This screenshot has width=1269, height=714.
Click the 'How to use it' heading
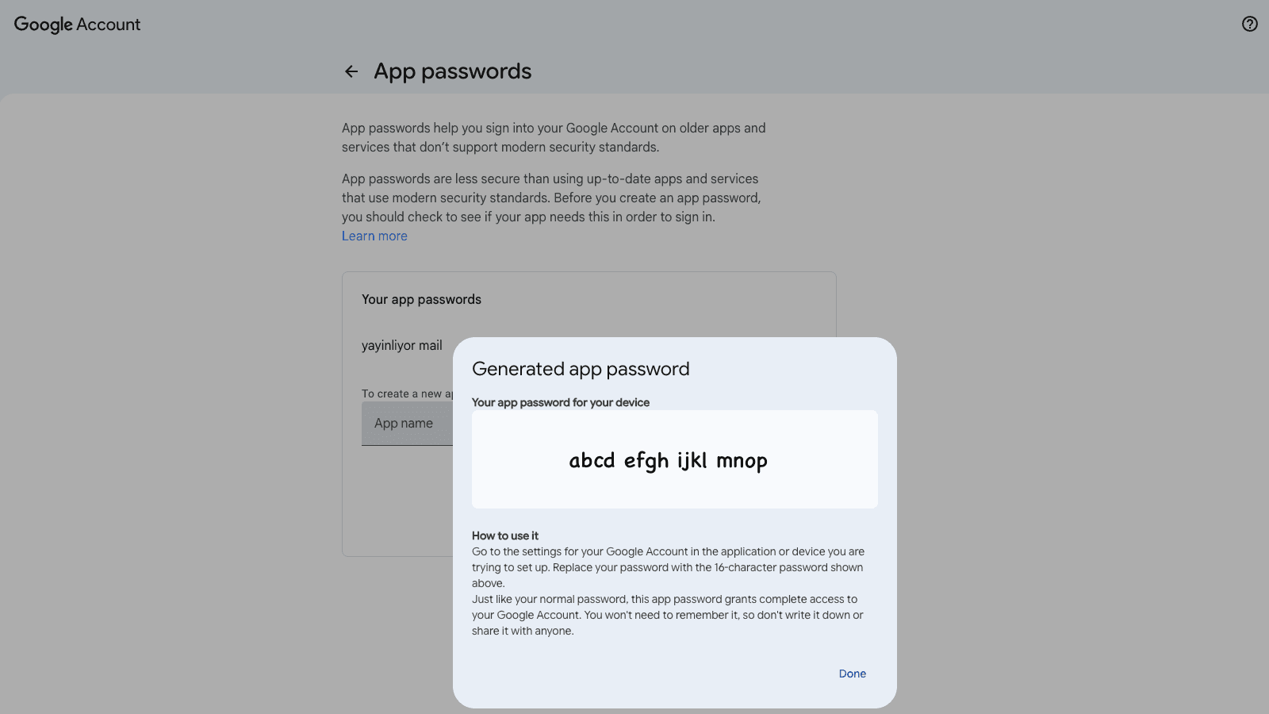(505, 535)
